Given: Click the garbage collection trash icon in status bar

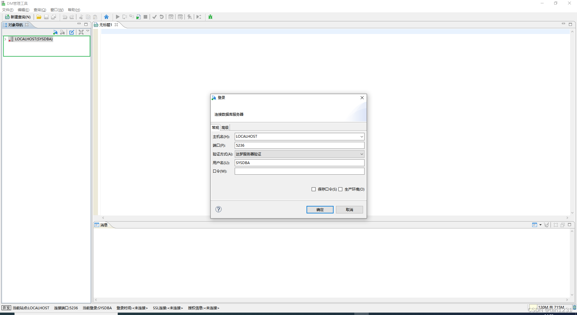Looking at the screenshot, I should pyautogui.click(x=574, y=307).
